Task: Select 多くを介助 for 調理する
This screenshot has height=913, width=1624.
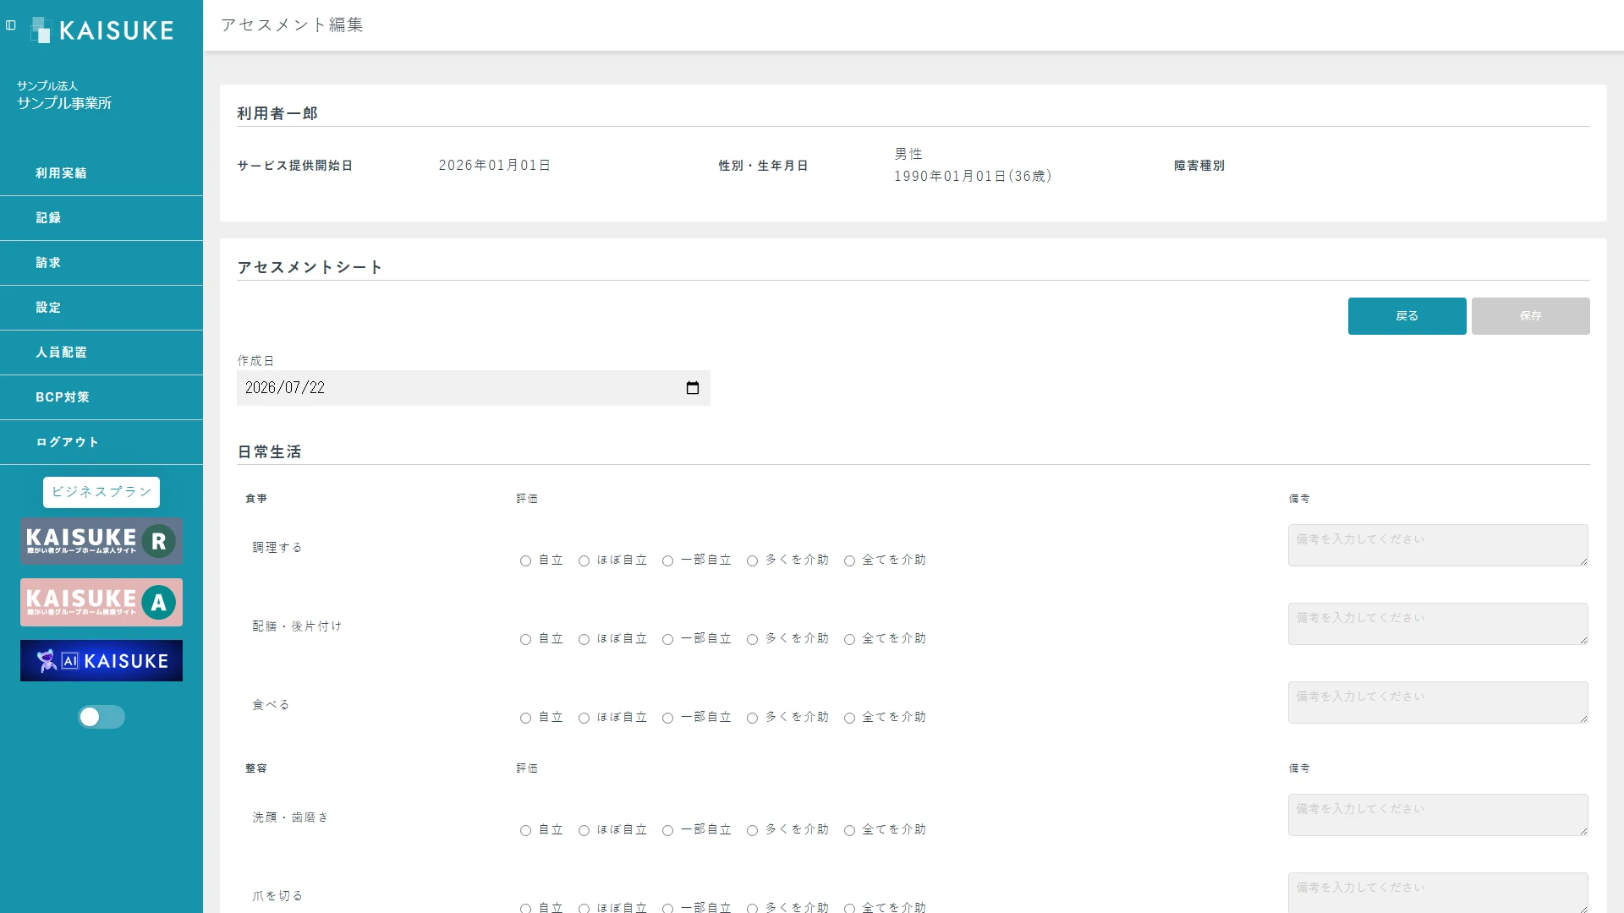Action: pyautogui.click(x=752, y=560)
